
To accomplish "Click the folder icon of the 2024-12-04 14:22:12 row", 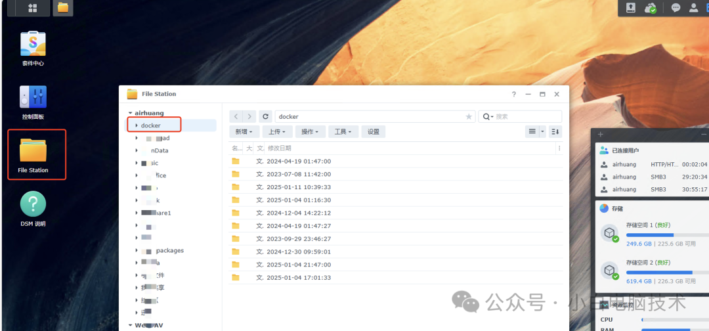I will coord(236,213).
